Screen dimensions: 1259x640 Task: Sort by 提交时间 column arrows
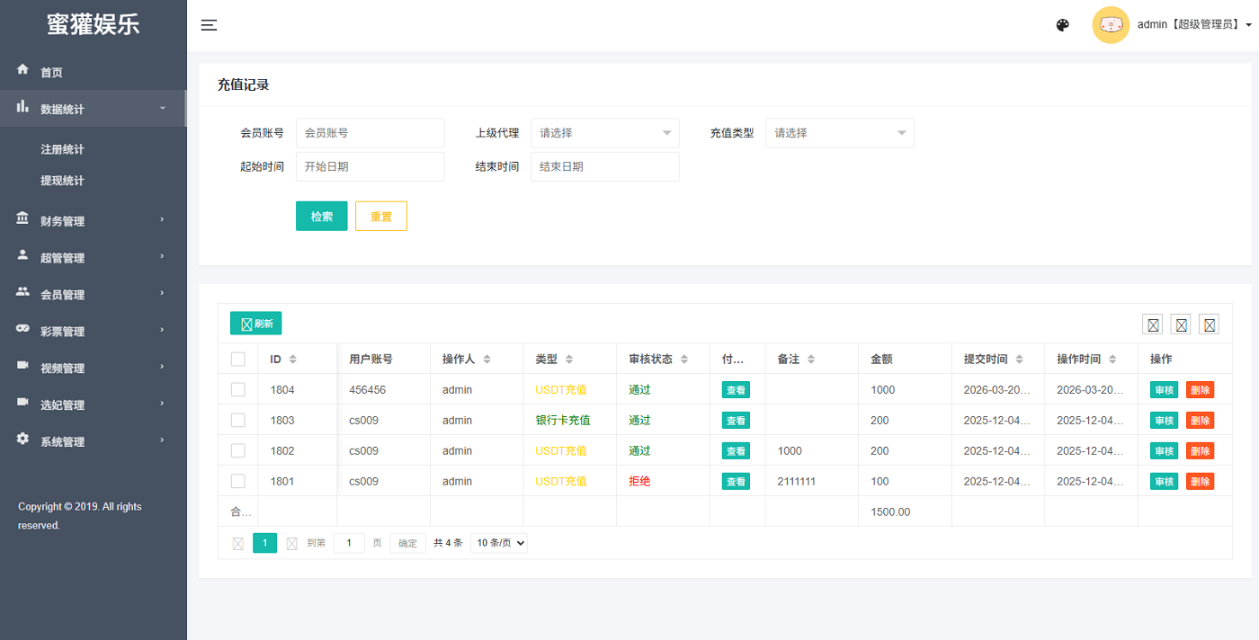[x=1019, y=360]
